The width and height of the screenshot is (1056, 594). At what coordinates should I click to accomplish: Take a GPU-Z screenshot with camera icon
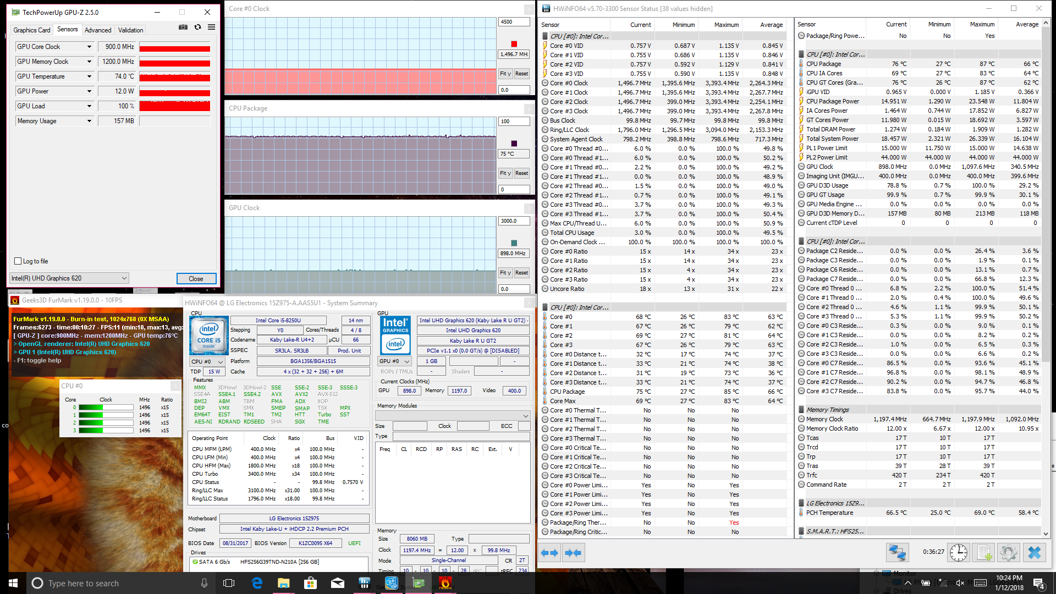183,27
